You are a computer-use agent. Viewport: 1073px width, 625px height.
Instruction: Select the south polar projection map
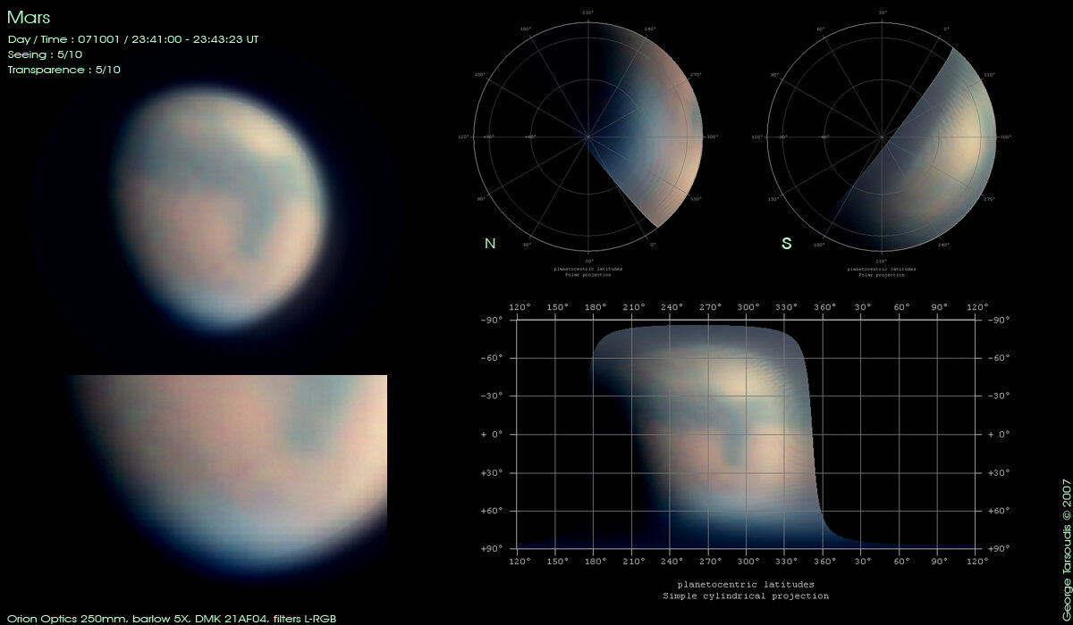click(883, 137)
